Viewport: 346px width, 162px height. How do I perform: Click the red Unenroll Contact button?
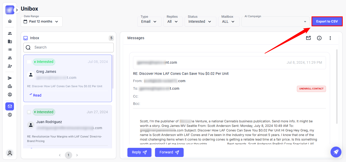[311, 89]
